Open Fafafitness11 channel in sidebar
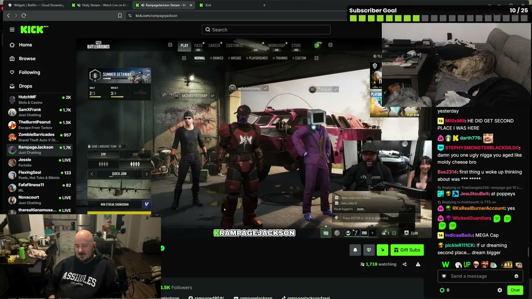Screen dimensions: 532x299 39,187
